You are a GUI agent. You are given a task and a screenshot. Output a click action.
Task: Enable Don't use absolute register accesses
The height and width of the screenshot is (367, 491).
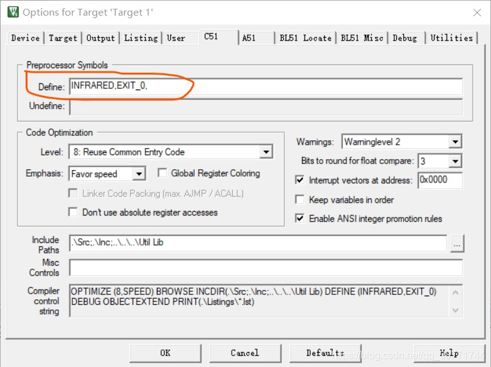[73, 212]
